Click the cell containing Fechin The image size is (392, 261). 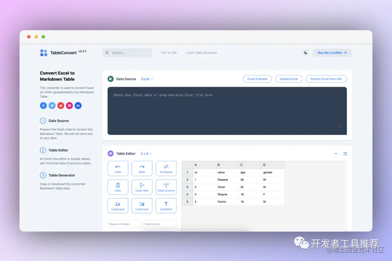[228, 202]
